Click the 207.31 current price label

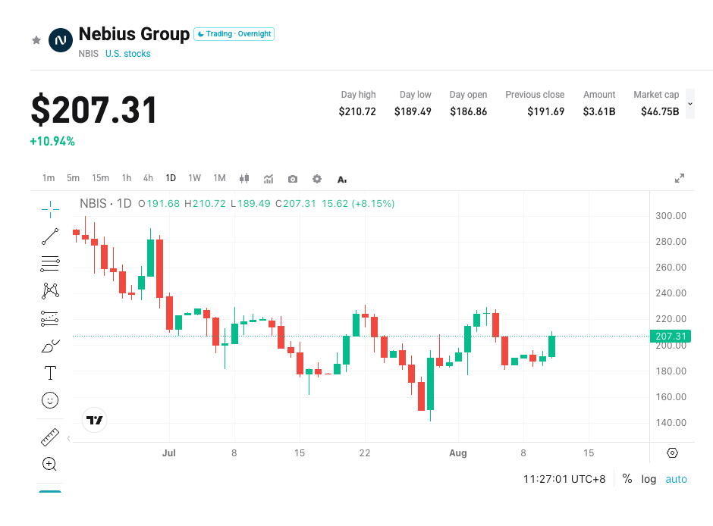(x=671, y=336)
